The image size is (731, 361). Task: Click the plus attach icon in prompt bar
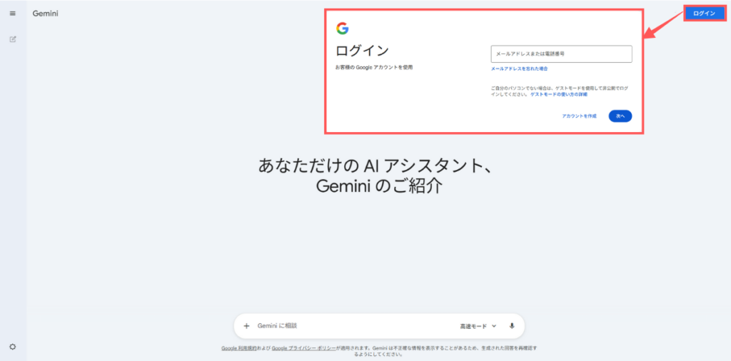click(246, 326)
